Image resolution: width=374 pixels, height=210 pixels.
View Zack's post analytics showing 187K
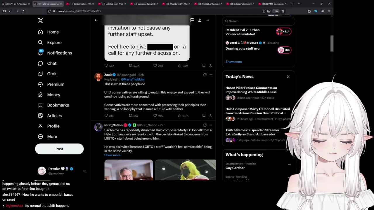click(183, 116)
